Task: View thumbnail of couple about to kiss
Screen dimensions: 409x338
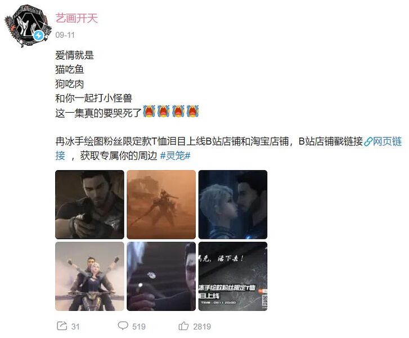Action: point(233,204)
